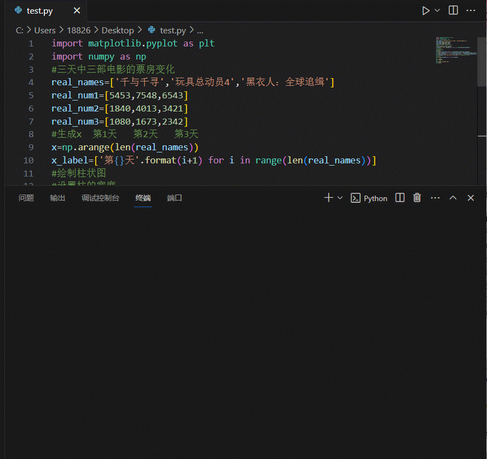Maximize the panel with the up chevron

point(453,198)
